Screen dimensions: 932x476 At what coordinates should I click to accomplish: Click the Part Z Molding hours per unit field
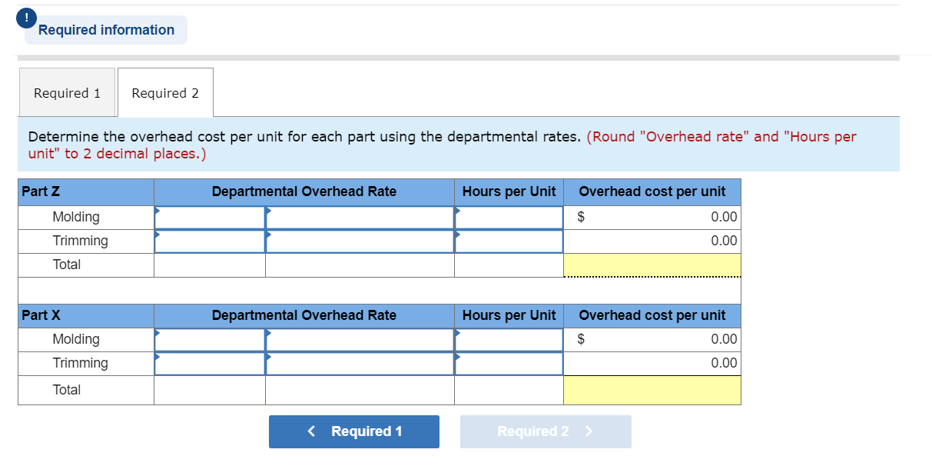(508, 217)
